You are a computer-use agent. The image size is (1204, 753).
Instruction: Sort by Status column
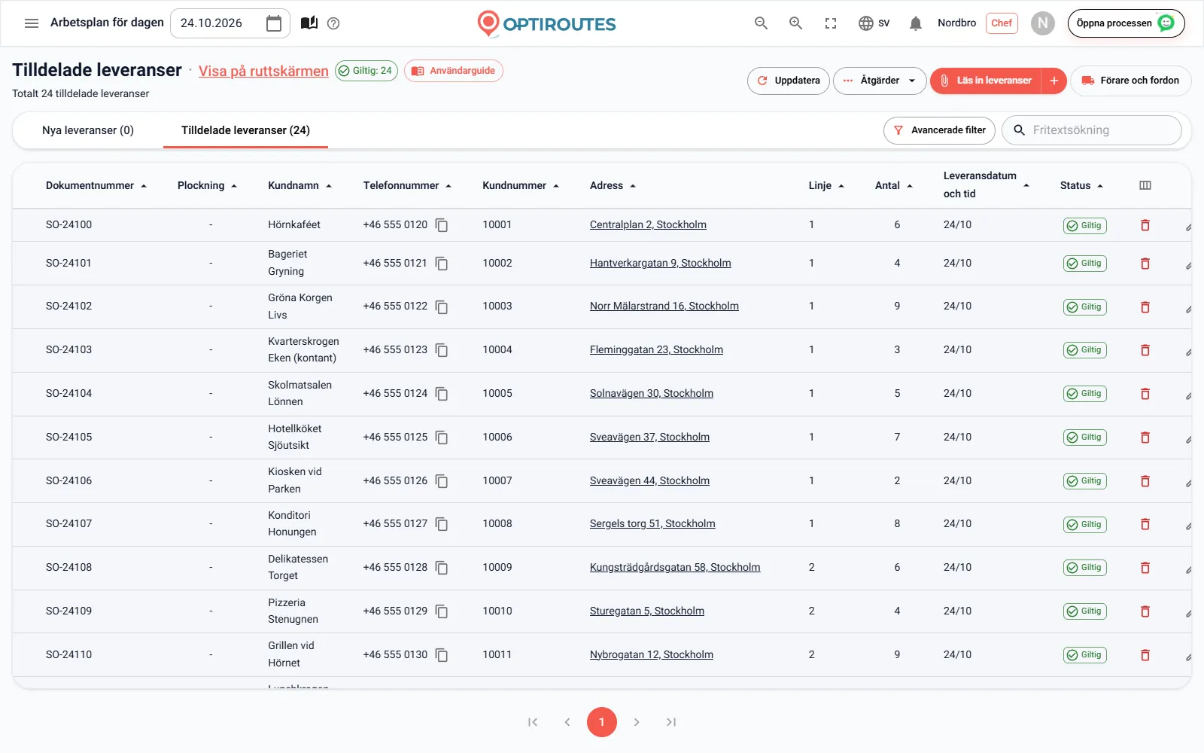tap(1082, 185)
